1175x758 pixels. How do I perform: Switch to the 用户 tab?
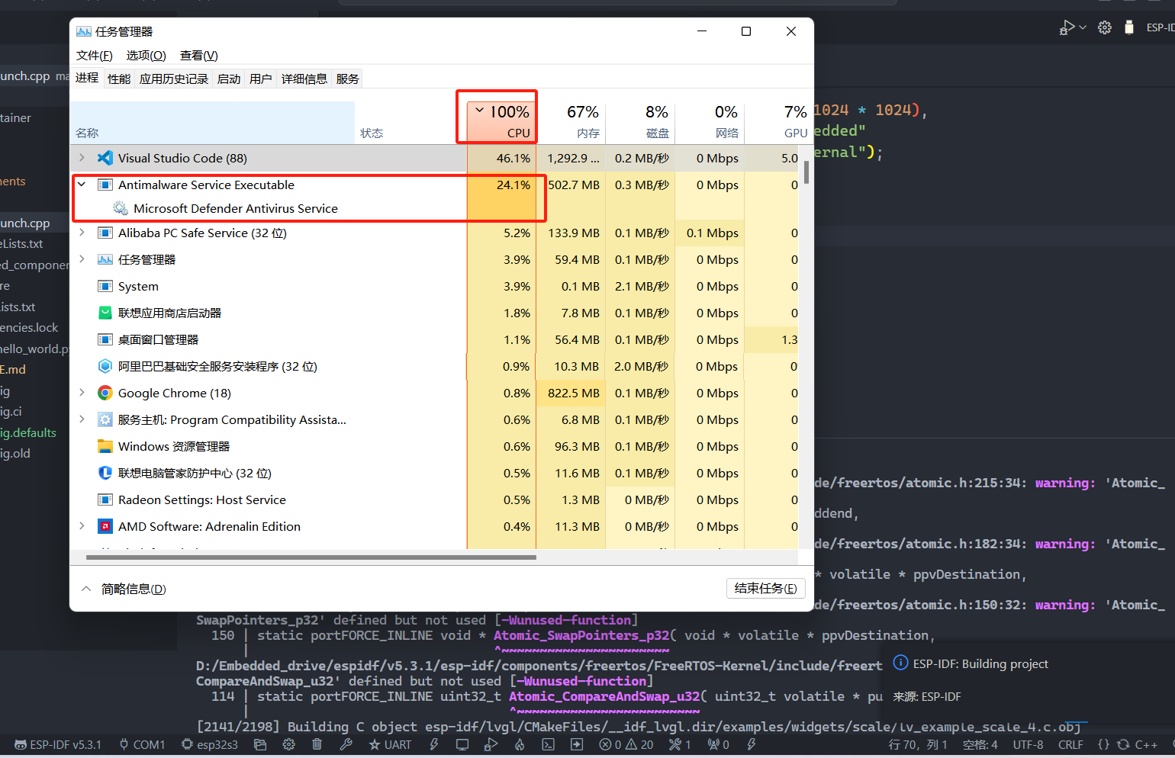[261, 79]
